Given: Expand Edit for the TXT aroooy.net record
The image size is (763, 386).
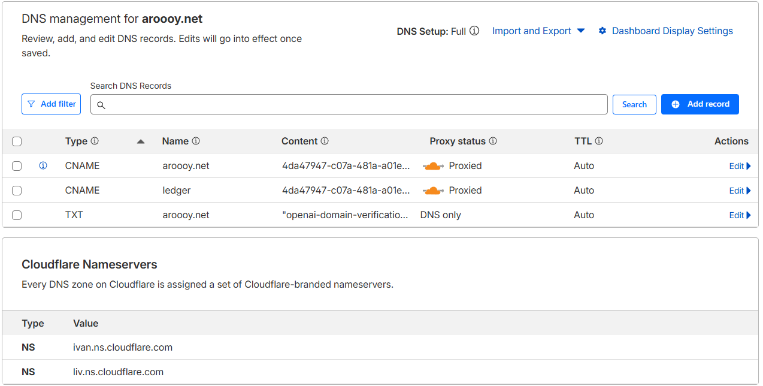Looking at the screenshot, I should click(x=740, y=215).
